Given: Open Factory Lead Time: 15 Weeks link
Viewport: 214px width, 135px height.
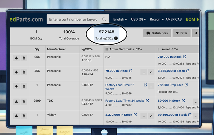Looking at the screenshot, I should click(120, 87).
